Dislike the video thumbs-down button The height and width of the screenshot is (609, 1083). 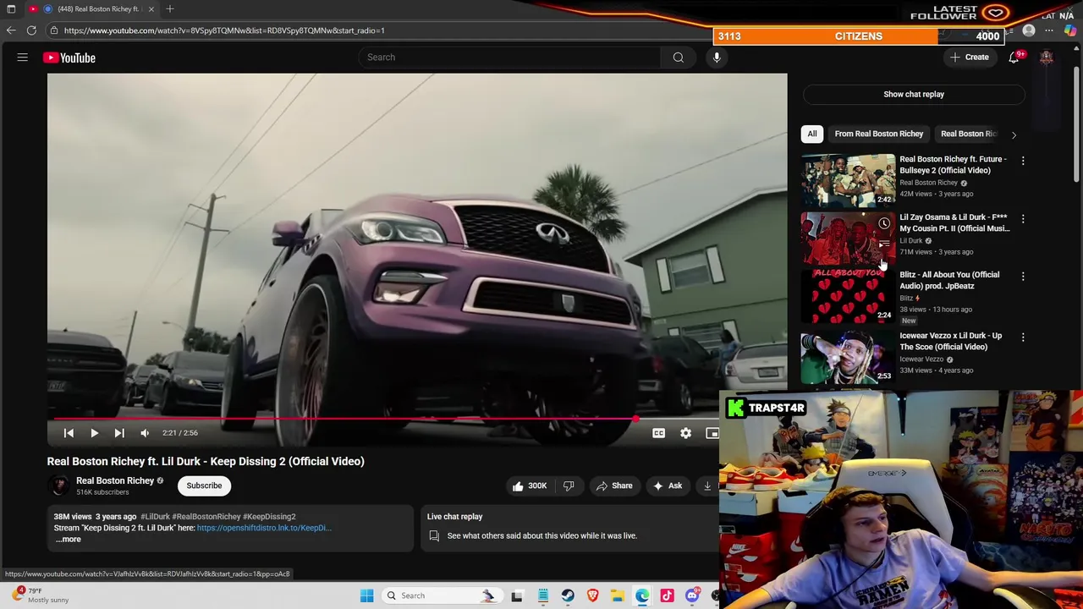[569, 486]
